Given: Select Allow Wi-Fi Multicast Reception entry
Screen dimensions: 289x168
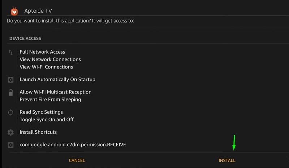Looking at the screenshot, I should point(56,92).
